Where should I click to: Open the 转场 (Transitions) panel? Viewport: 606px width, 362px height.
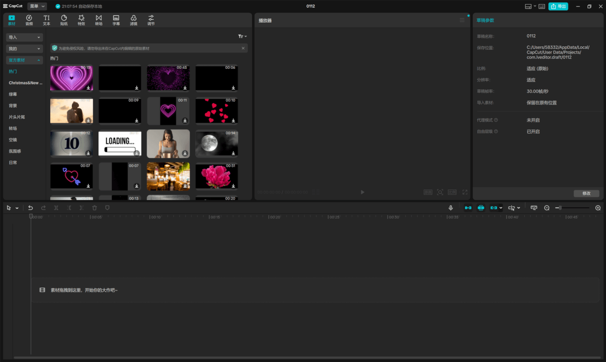click(98, 20)
